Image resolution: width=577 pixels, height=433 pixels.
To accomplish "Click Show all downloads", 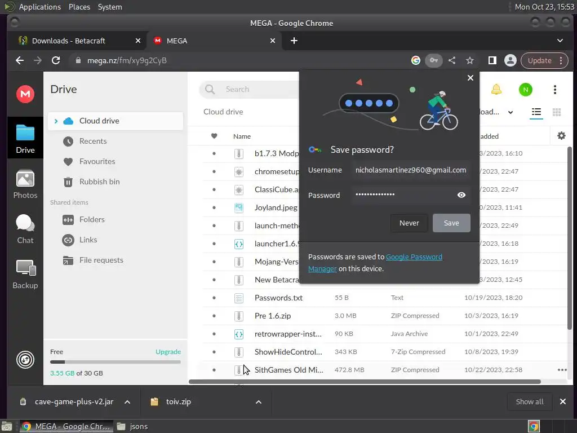I will click(530, 401).
